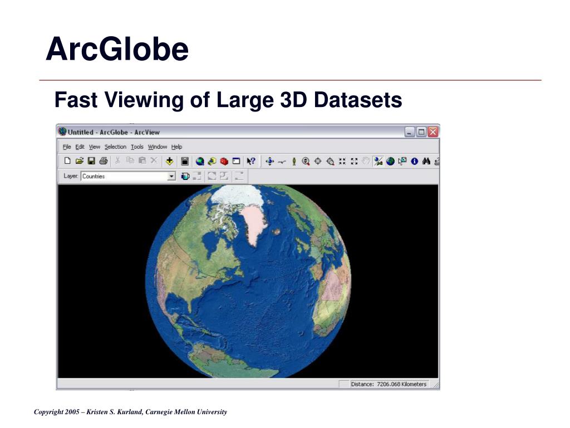Create a new globe document
This screenshot has height=428, width=570.
click(x=67, y=161)
